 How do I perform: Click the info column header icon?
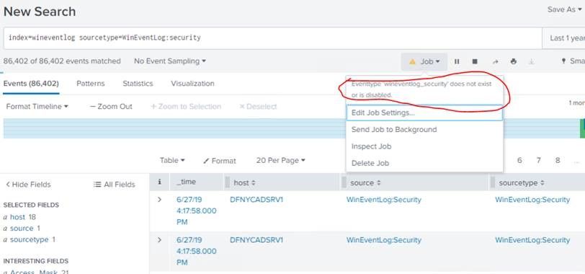click(x=160, y=182)
